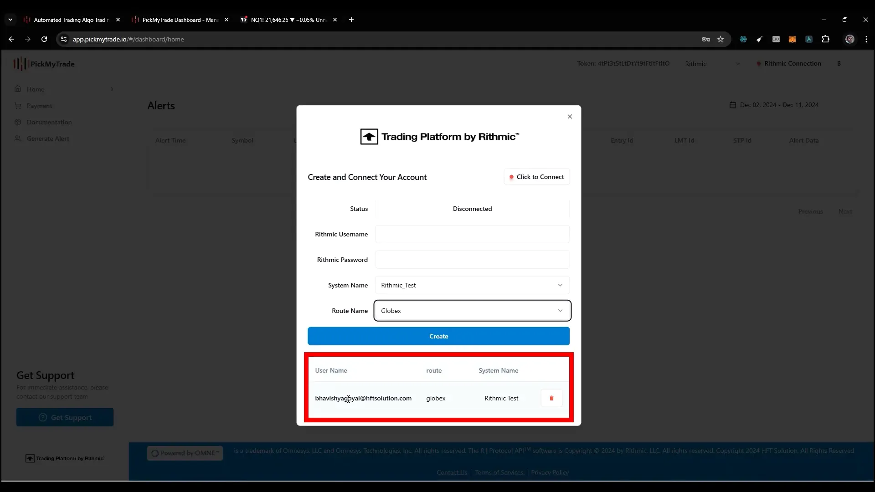Image resolution: width=875 pixels, height=492 pixels.
Task: Open the Rithmic broker dropdown in header
Action: click(x=712, y=64)
